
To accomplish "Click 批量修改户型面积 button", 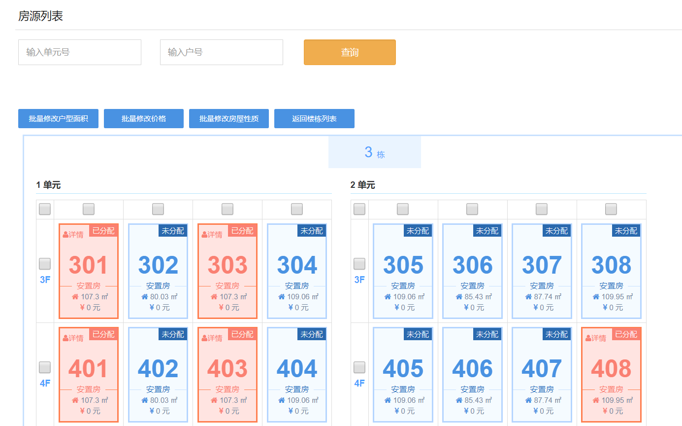I will point(58,119).
